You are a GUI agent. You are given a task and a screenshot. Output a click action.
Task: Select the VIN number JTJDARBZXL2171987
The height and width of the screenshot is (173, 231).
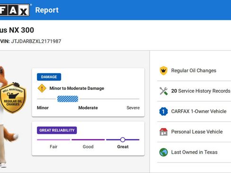36,41
